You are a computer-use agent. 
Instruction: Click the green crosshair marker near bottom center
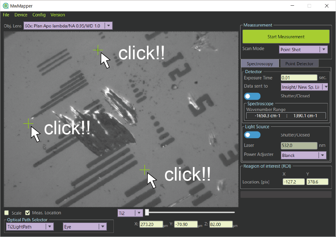pyautogui.click(x=144, y=170)
